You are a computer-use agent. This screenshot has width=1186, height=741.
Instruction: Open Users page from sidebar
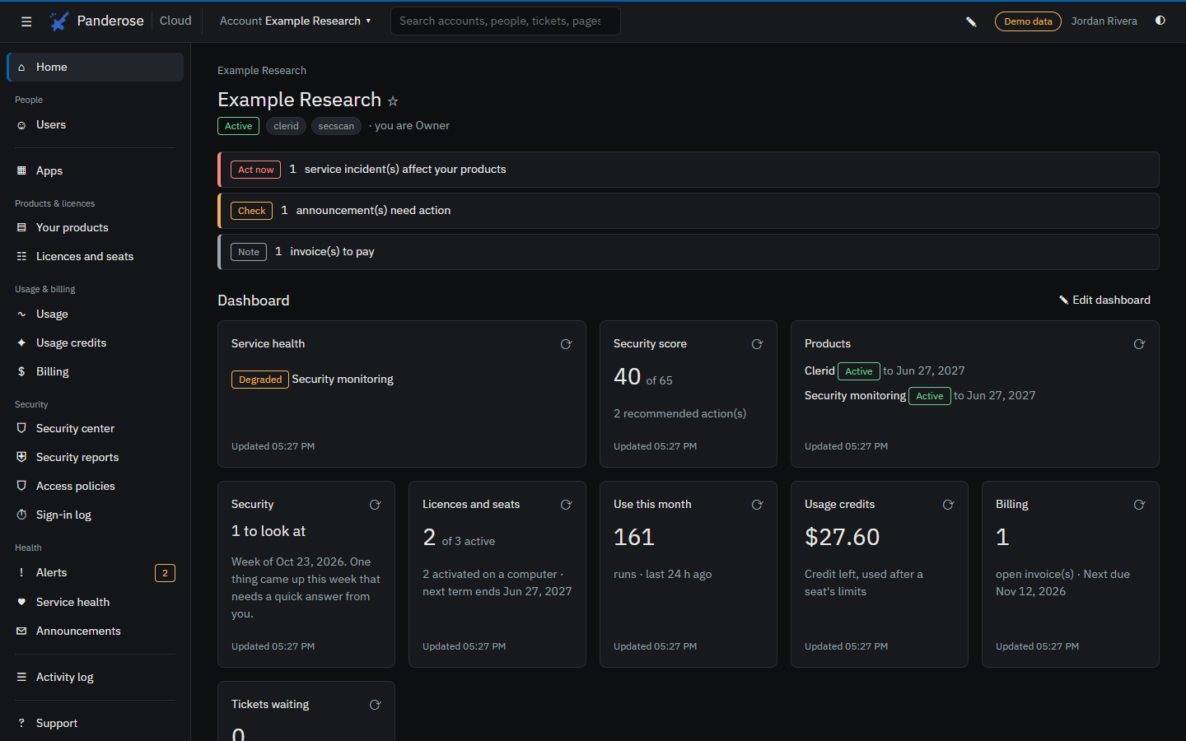coord(95,125)
